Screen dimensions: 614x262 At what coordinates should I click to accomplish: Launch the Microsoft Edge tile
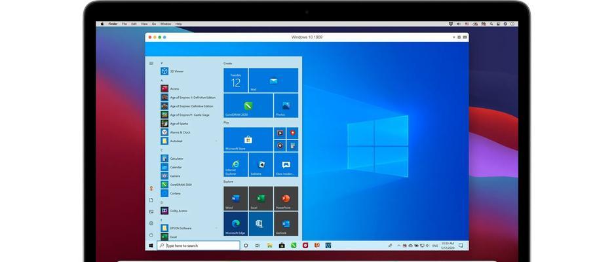point(236,223)
